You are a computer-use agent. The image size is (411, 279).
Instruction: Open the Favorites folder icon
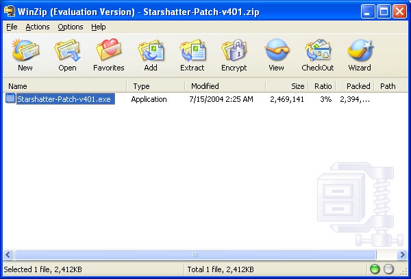[109, 50]
